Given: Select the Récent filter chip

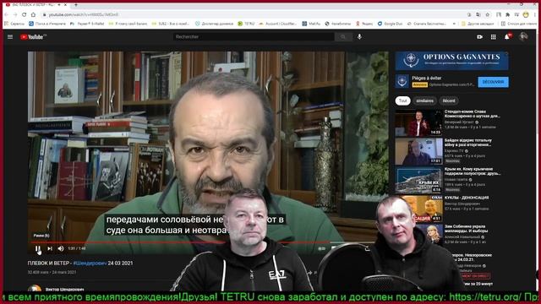Looking at the screenshot, I should coord(449,100).
